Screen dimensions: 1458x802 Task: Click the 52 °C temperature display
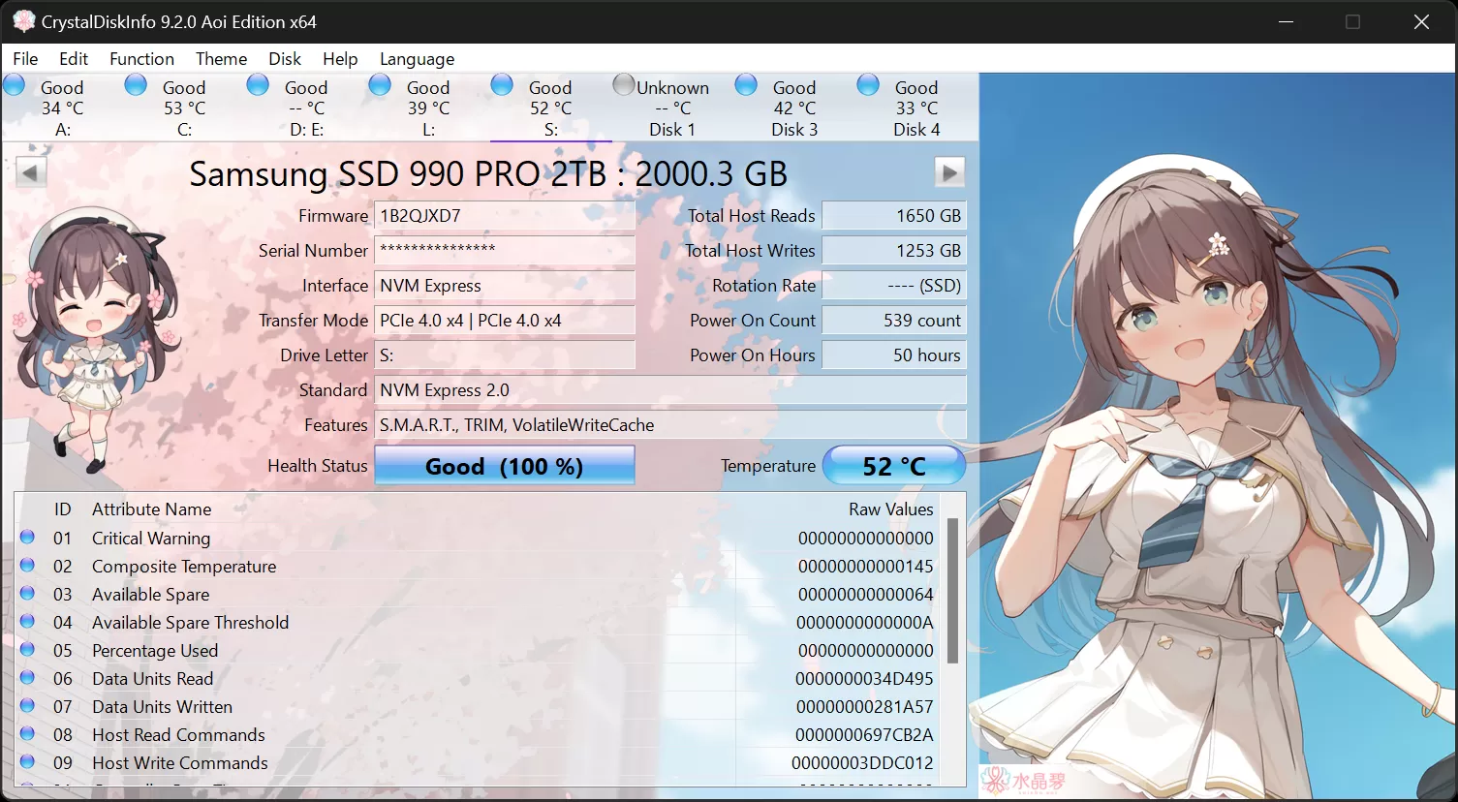pos(893,465)
